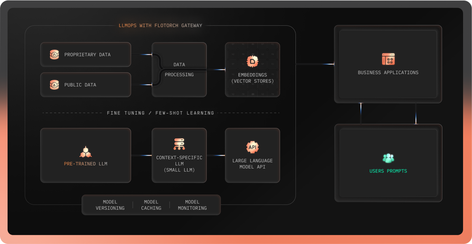This screenshot has height=244, width=472.
Task: Click the MODEL VERSIONING label
Action: coord(110,205)
